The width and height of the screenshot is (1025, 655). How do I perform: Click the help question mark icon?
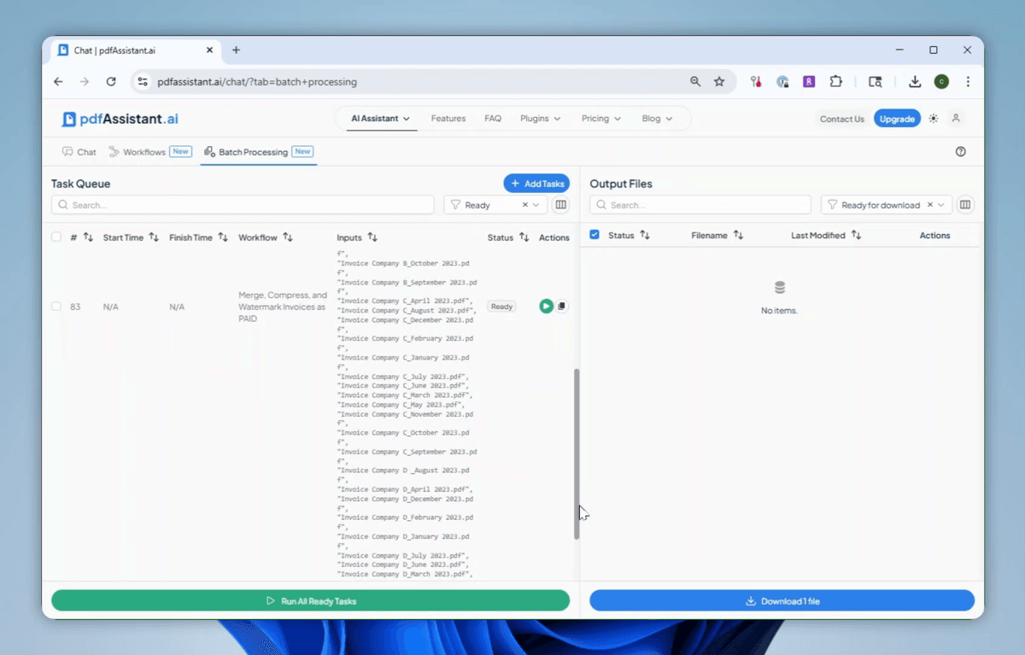[961, 152]
